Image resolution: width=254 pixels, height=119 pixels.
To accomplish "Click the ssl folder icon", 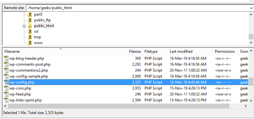I will pos(30,31).
